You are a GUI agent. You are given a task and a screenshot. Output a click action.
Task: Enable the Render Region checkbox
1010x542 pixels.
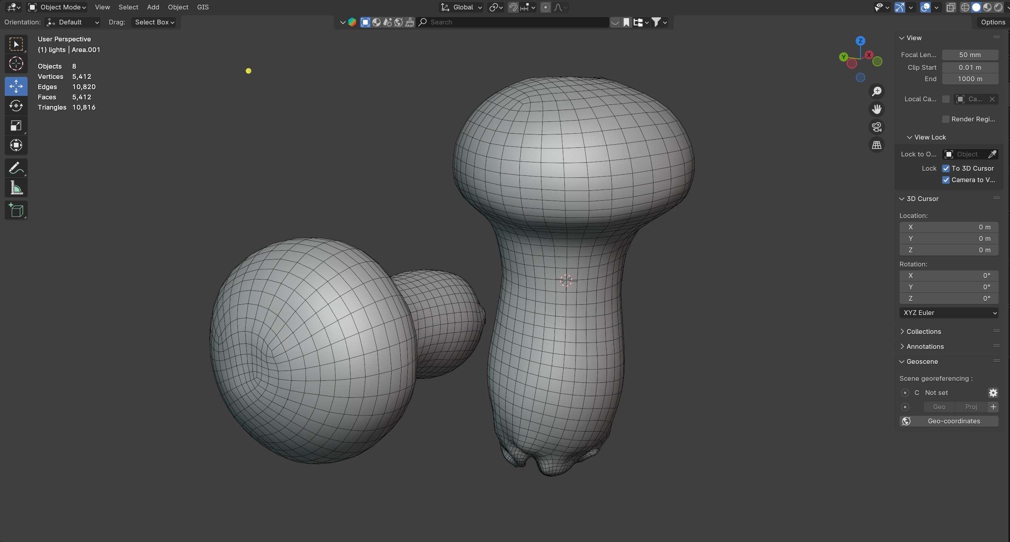click(x=946, y=119)
